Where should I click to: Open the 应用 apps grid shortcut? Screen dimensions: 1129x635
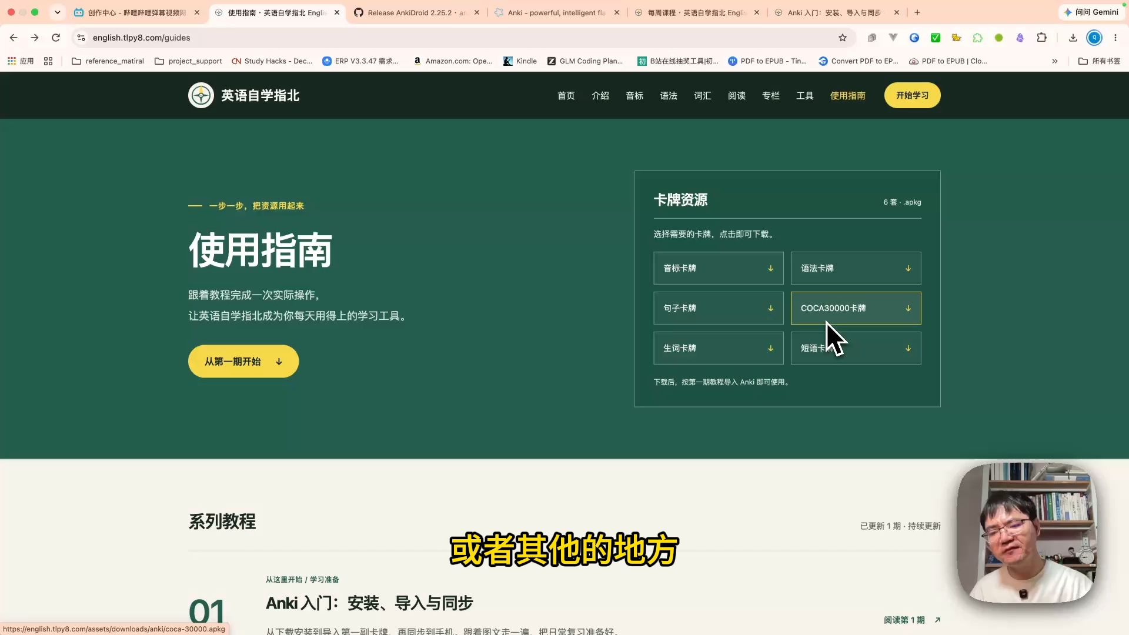pyautogui.click(x=21, y=61)
